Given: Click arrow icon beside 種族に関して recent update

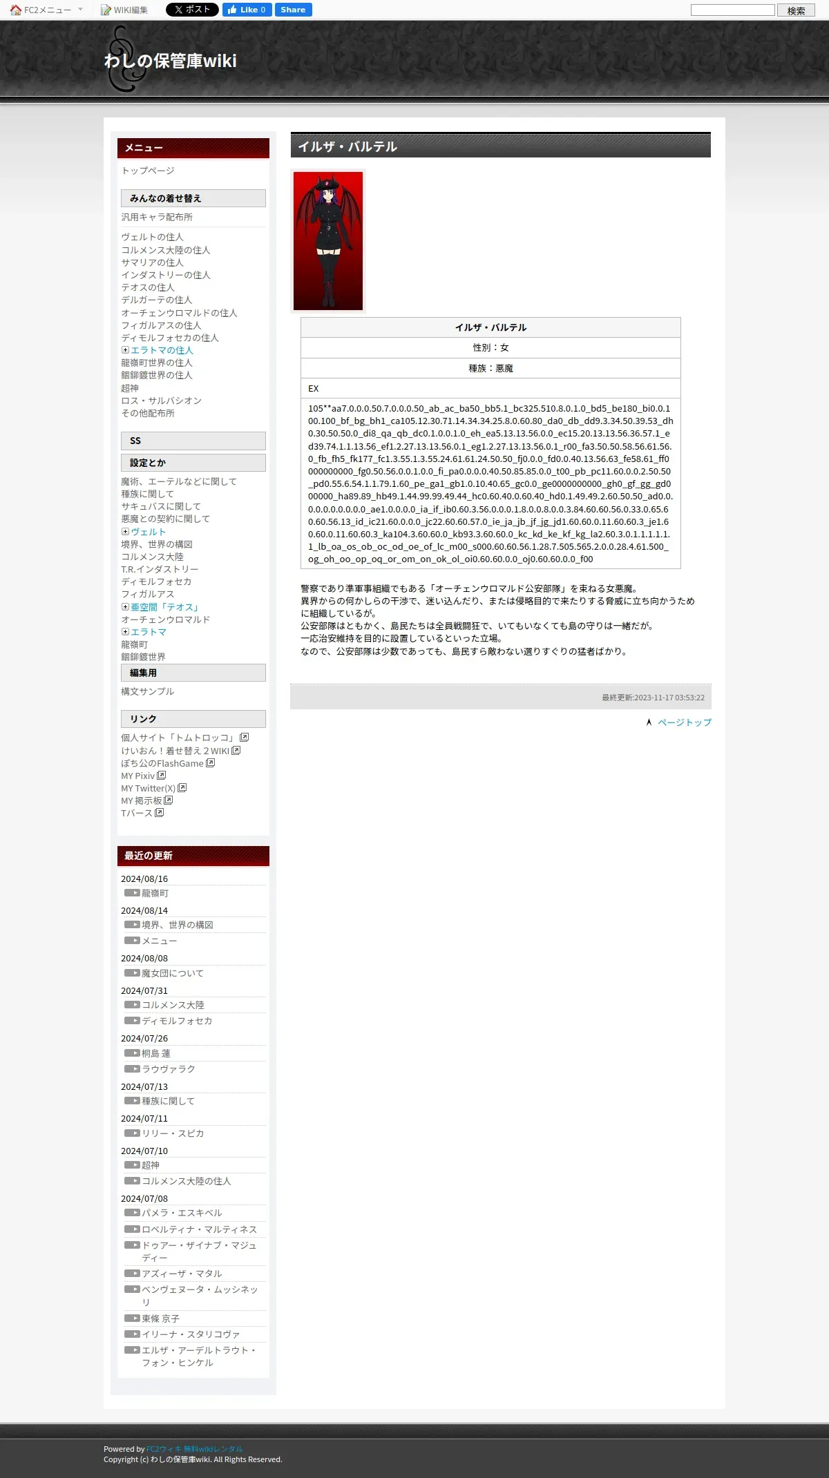Looking at the screenshot, I should tap(132, 1101).
